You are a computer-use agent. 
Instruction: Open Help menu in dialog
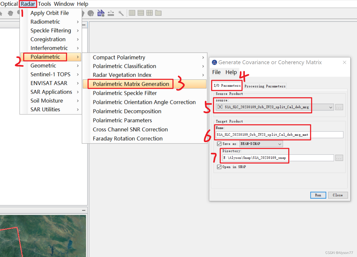pos(231,72)
